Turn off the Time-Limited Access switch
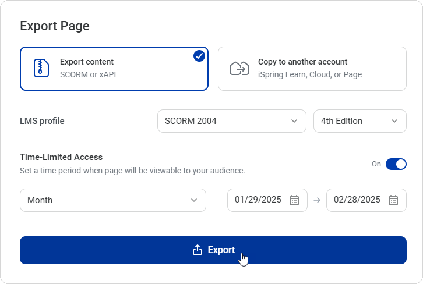Viewport: 423px width, 284px height. pyautogui.click(x=396, y=164)
